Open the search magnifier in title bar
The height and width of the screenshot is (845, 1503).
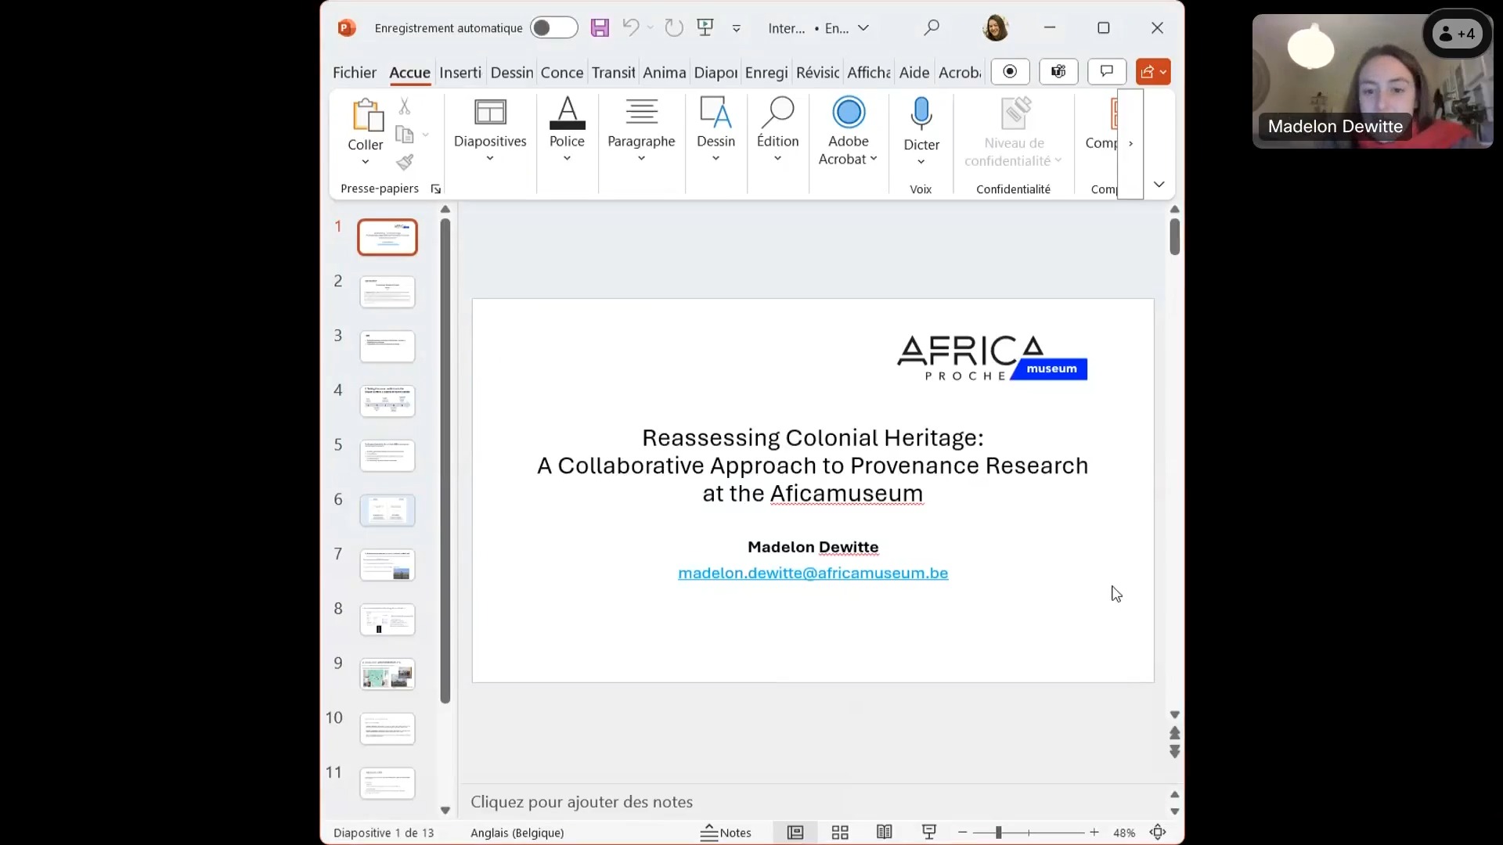coord(932,28)
